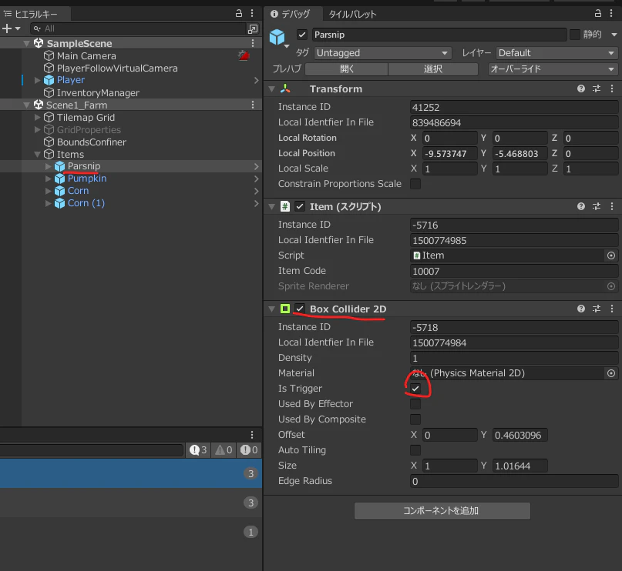Toggle Used By Composite checkbox
The height and width of the screenshot is (571, 622).
point(415,419)
